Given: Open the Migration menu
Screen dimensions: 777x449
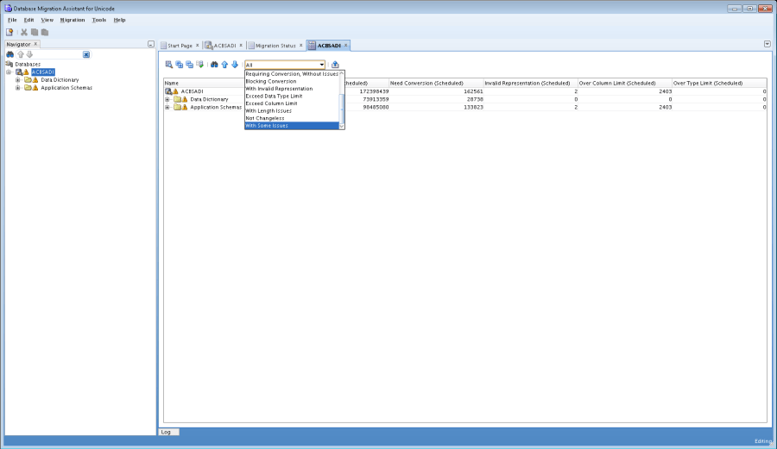Looking at the screenshot, I should [73, 21].
